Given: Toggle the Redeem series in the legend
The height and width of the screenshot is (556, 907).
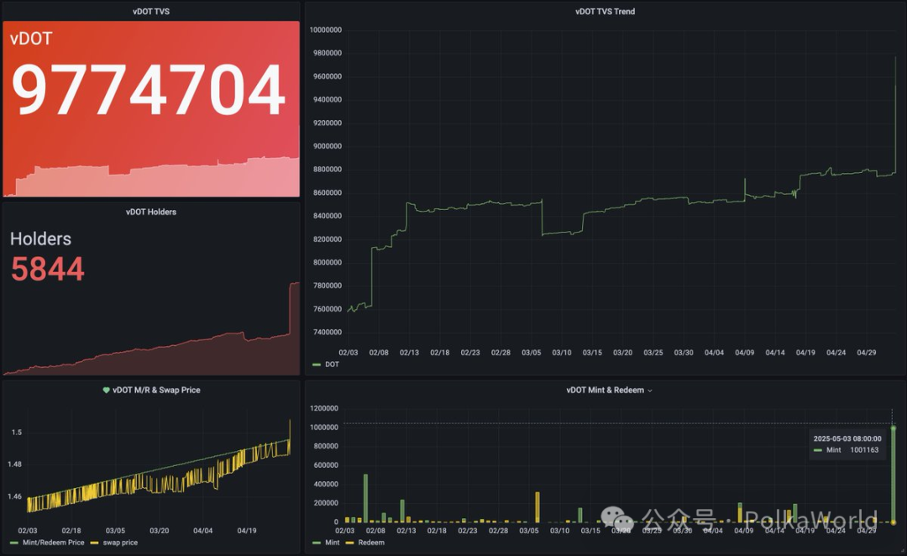Looking at the screenshot, I should coord(371,543).
